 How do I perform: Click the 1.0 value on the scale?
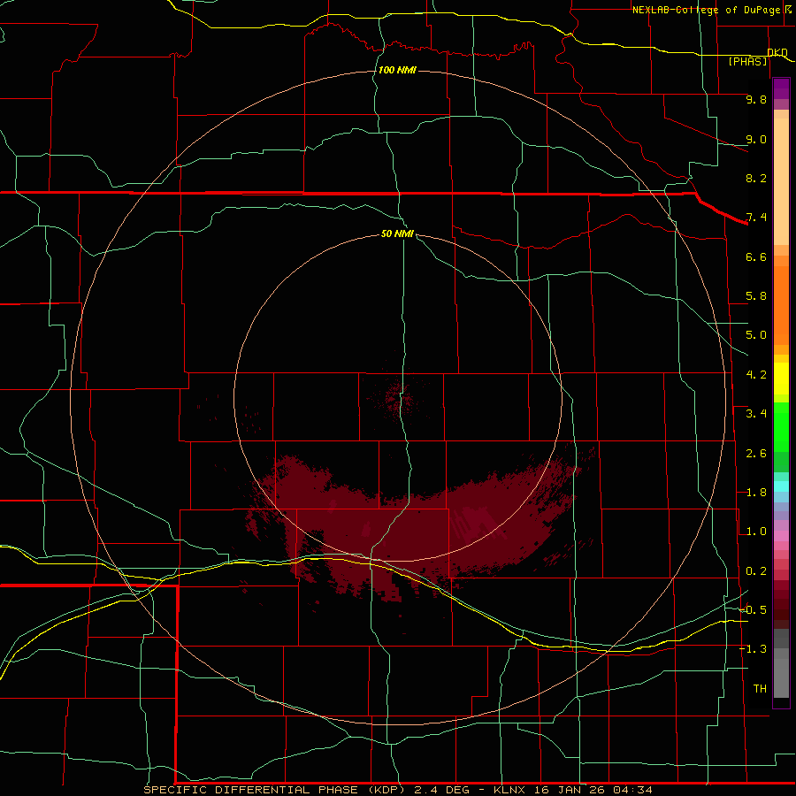[x=756, y=532]
